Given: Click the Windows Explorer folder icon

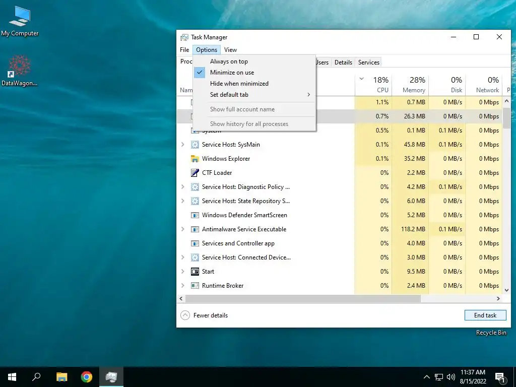Looking at the screenshot, I should [195, 159].
